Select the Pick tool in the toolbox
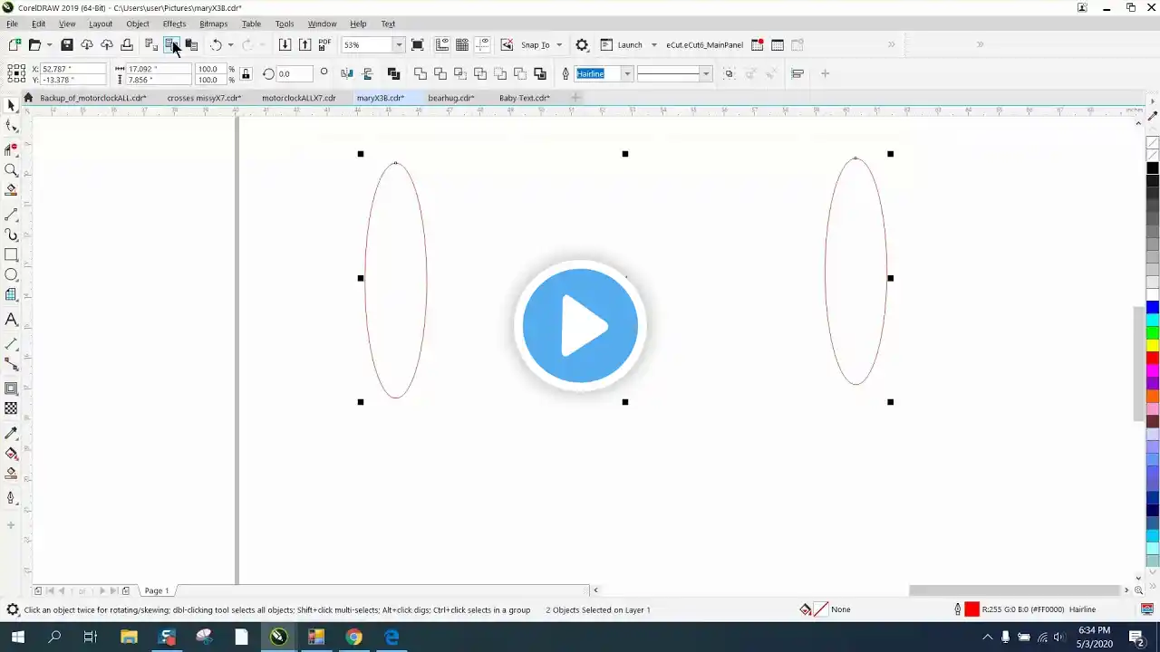The image size is (1160, 652). (x=11, y=106)
